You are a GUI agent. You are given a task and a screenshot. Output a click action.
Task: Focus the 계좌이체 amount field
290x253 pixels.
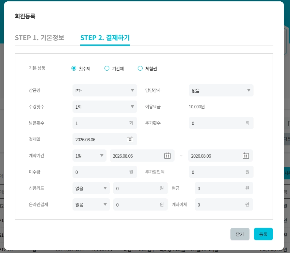pos(224,204)
